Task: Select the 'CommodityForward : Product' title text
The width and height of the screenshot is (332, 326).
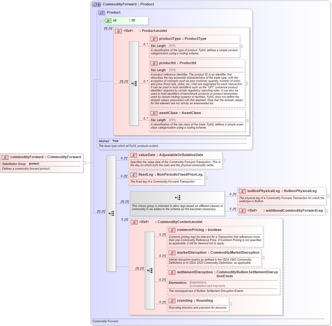Action: tap(128, 4)
